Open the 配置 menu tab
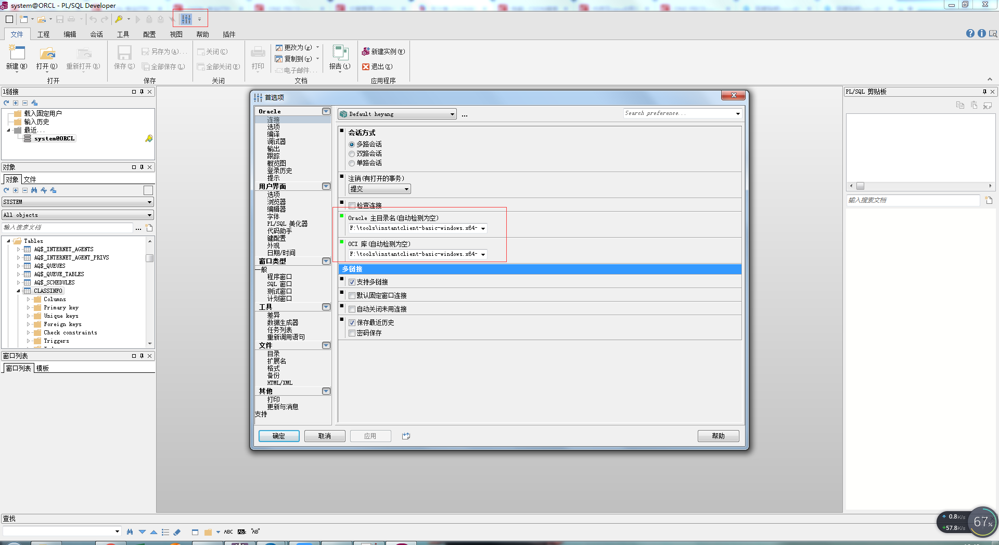Screen dimensions: 999x545 point(149,34)
